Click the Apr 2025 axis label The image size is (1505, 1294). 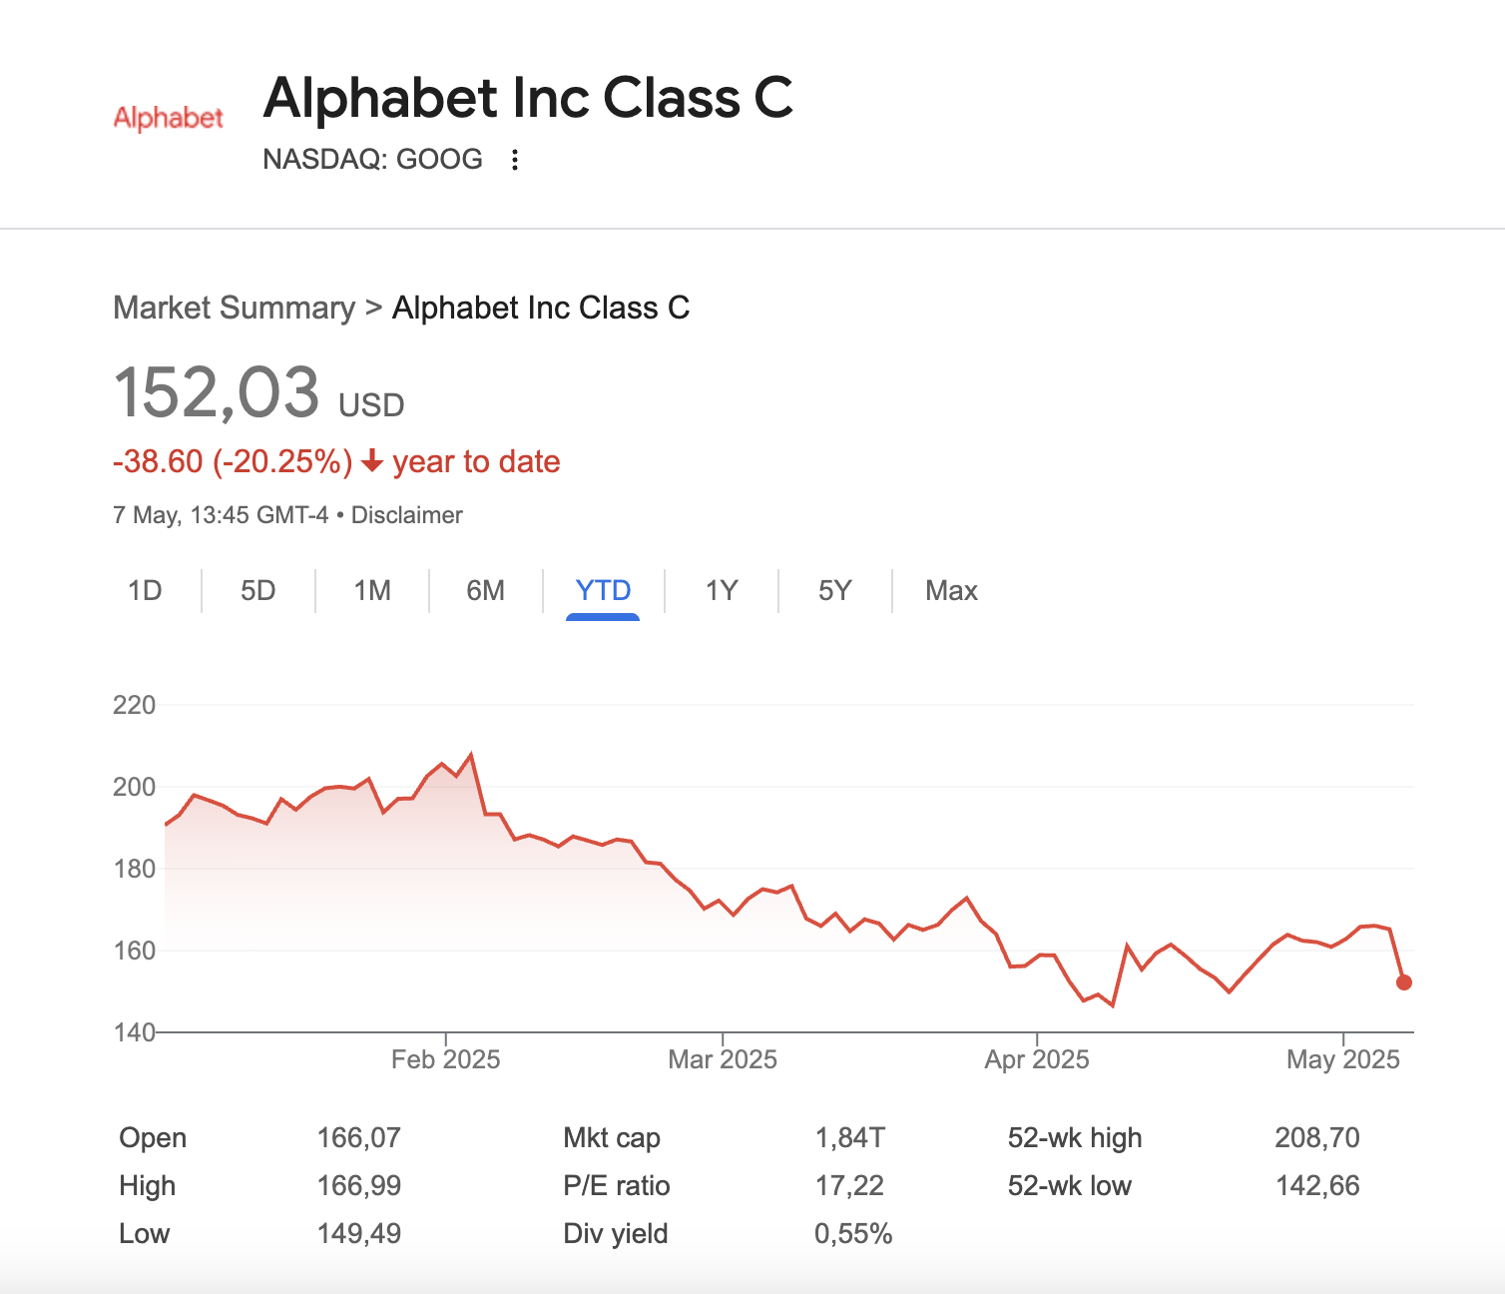point(1037,1059)
